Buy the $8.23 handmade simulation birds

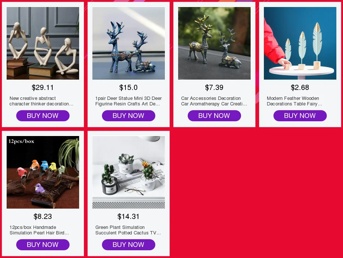43,245
